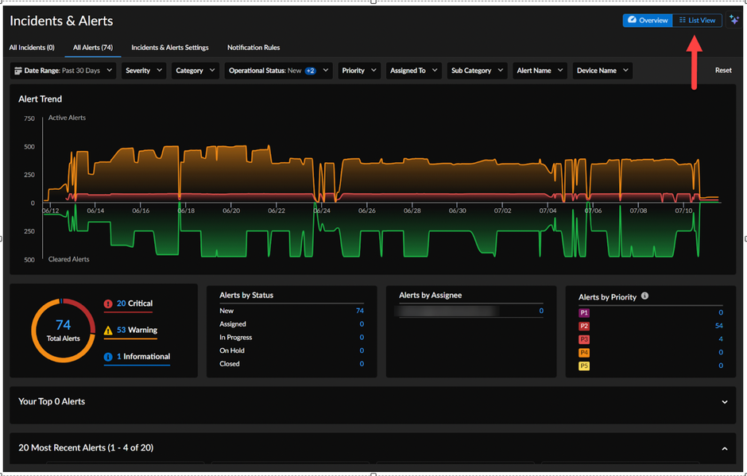The width and height of the screenshot is (747, 476).
Task: Click the 74 Total Alerts donut chart
Action: point(64,331)
